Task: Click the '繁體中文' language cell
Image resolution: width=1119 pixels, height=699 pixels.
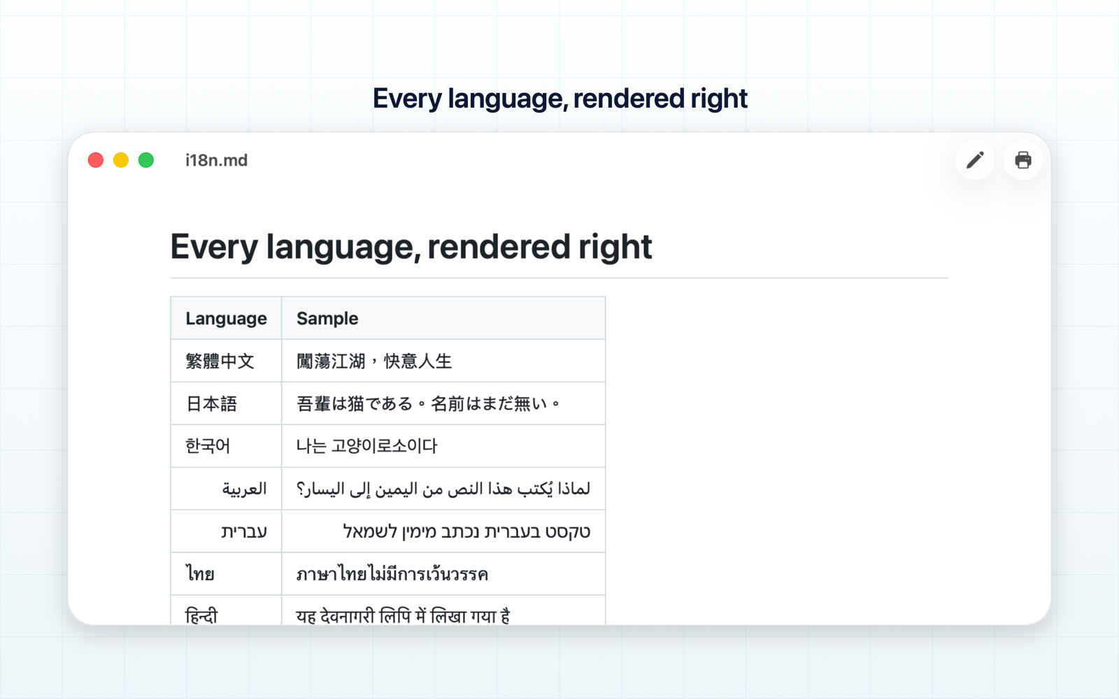Action: 226,361
